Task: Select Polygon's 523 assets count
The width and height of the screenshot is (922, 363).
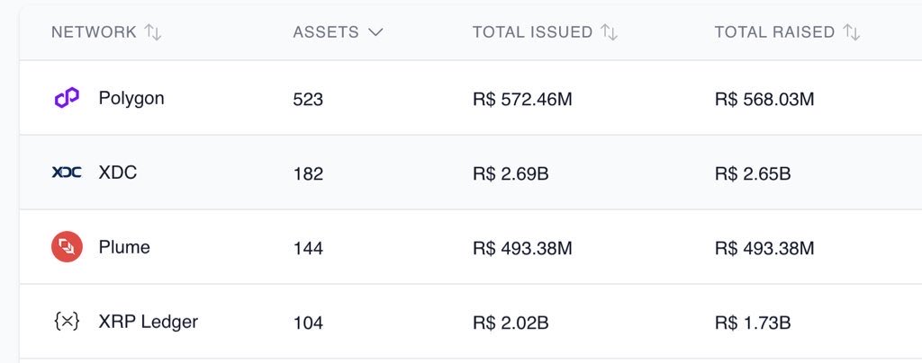Action: (x=308, y=99)
